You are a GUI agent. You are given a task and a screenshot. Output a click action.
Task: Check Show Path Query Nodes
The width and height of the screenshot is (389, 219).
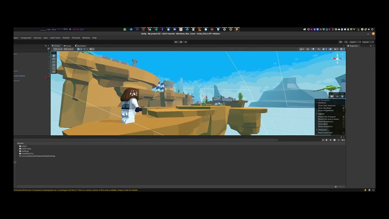click(x=344, y=119)
